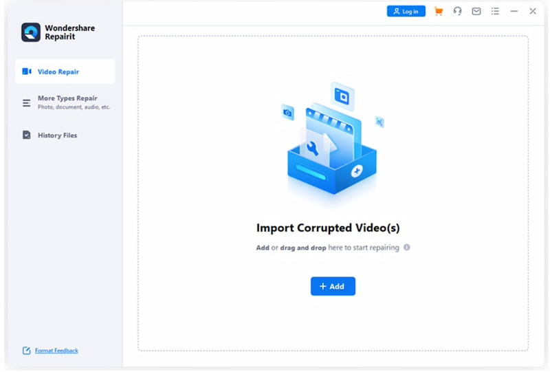Select More Types Repair label
The width and height of the screenshot is (550, 372).
coord(67,98)
